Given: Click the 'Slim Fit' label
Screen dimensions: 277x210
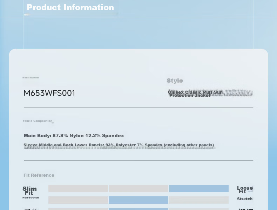Looking at the screenshot, I should click(x=29, y=191).
